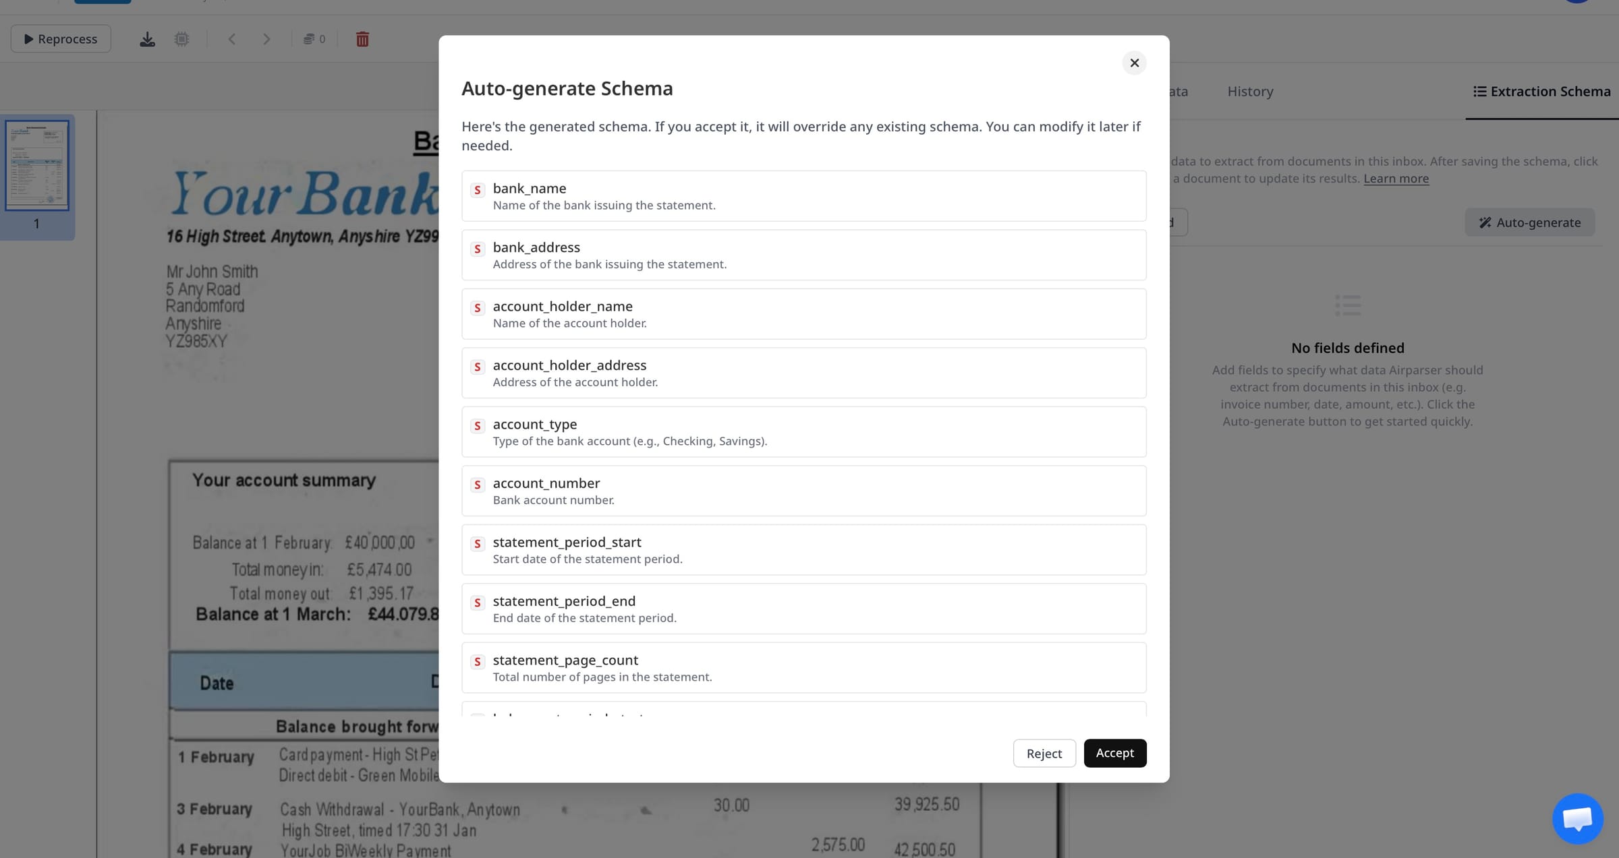Open the chat support bubble
The image size is (1619, 858).
pos(1577,818)
